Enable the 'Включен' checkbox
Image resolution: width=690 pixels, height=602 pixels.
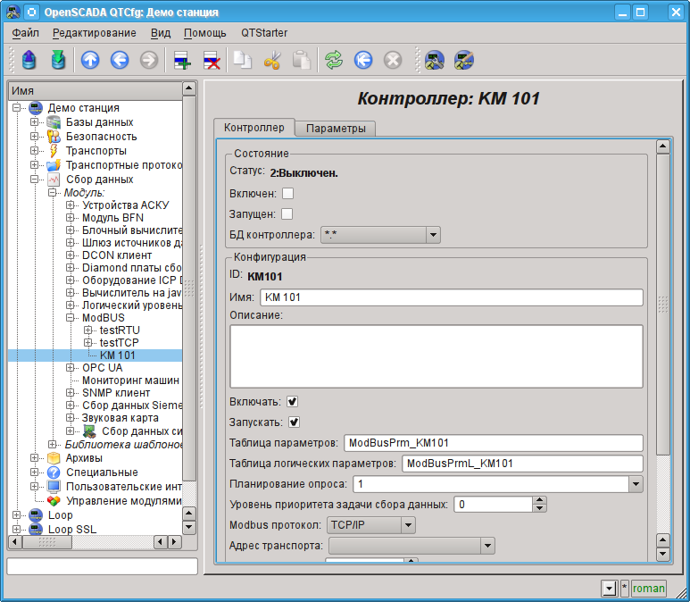coord(287,193)
